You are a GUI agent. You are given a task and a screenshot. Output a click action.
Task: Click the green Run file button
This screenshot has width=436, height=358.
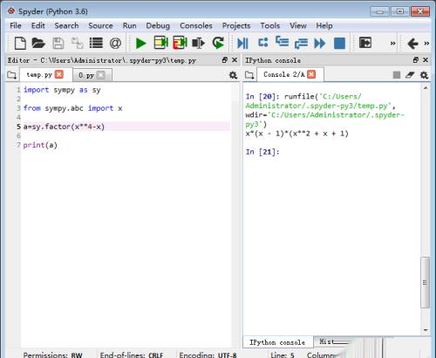click(x=141, y=44)
